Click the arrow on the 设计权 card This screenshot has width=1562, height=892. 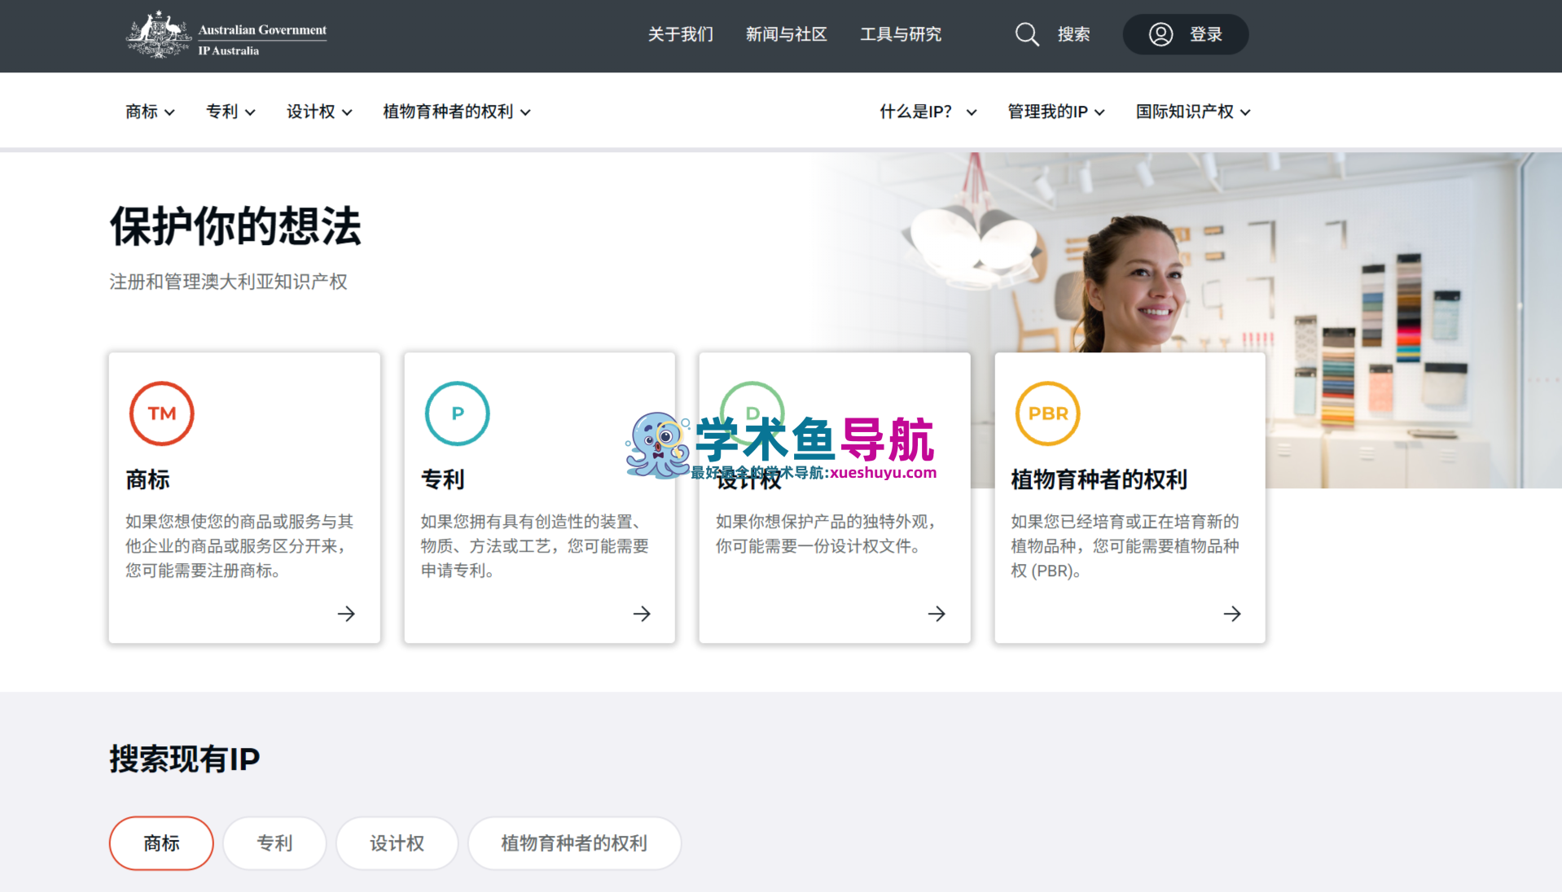[x=937, y=614]
